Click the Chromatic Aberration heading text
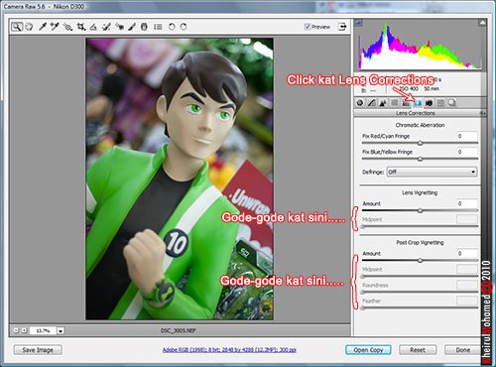The image size is (496, 367). [x=420, y=125]
